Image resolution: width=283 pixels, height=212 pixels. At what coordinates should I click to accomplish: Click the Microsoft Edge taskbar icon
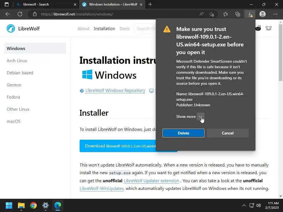[x=58, y=205]
